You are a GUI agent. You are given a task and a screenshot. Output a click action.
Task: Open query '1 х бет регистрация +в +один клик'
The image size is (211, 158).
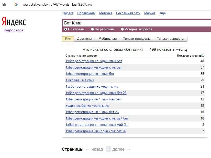(92, 86)
